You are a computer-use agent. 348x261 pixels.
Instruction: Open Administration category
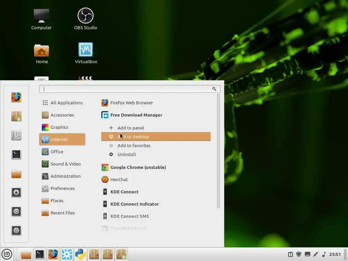(x=62, y=176)
